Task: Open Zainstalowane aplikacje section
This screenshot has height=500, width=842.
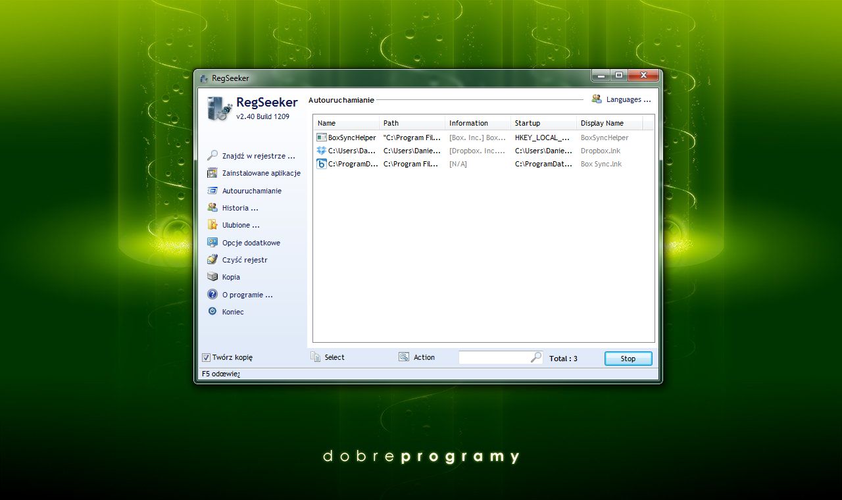Action: [261, 173]
